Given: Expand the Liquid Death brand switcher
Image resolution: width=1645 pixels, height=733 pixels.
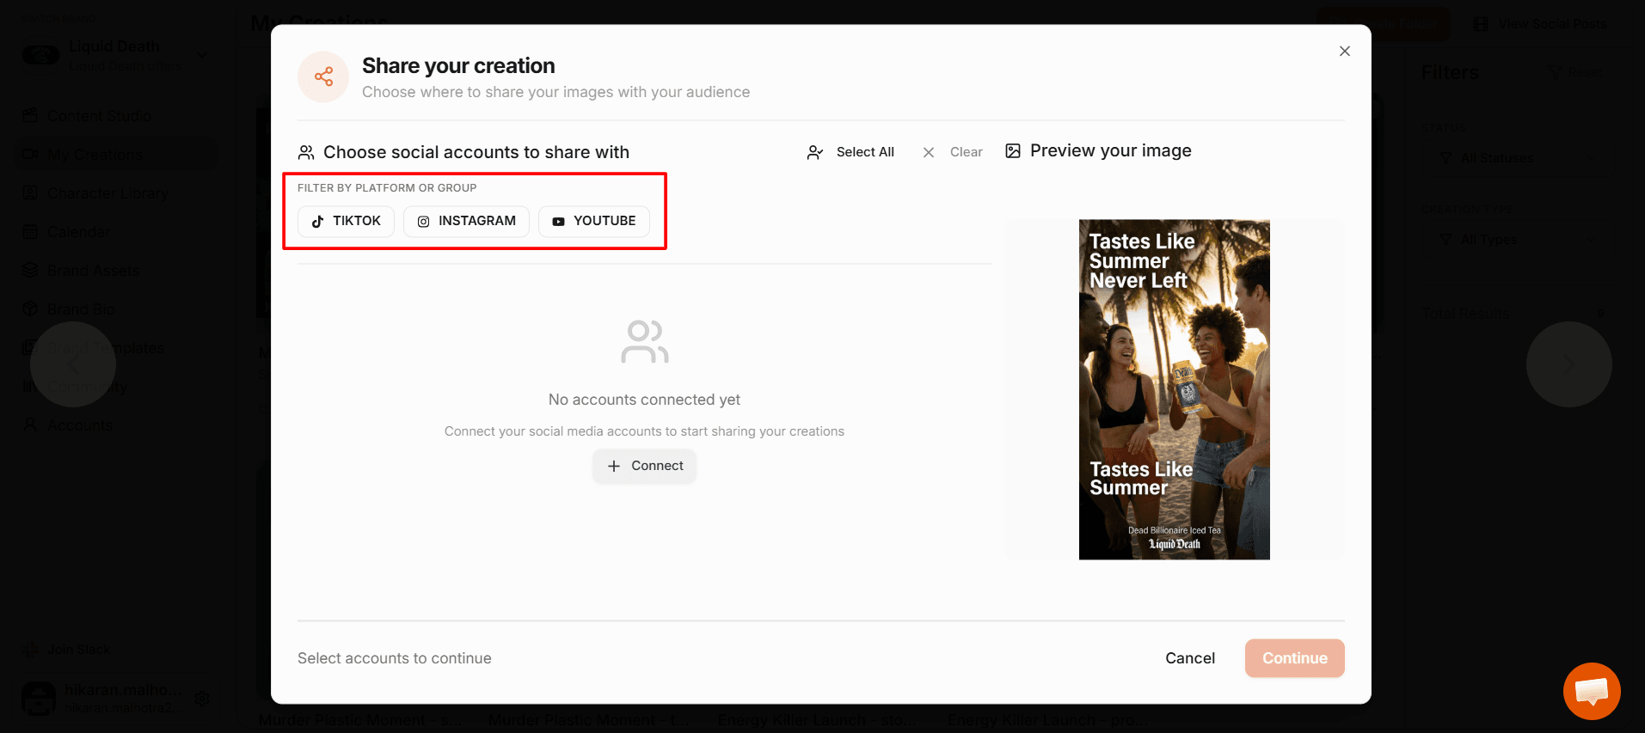Looking at the screenshot, I should [116, 54].
